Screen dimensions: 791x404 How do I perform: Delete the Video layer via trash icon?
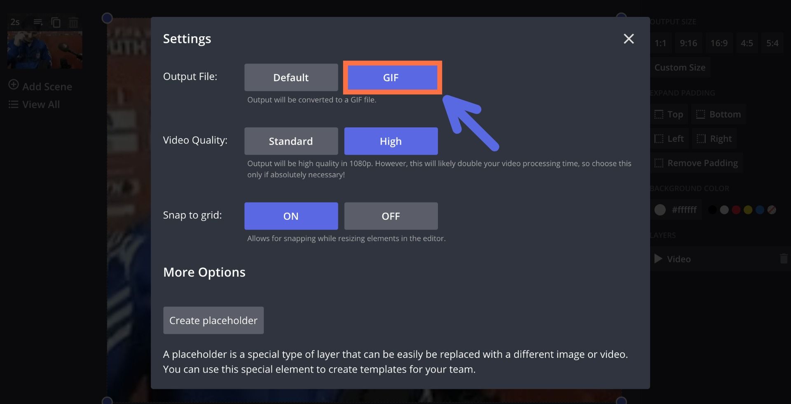pos(784,259)
